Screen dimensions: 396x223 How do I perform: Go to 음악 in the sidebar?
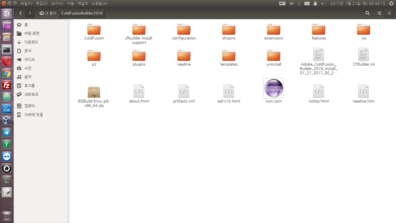pos(41,77)
